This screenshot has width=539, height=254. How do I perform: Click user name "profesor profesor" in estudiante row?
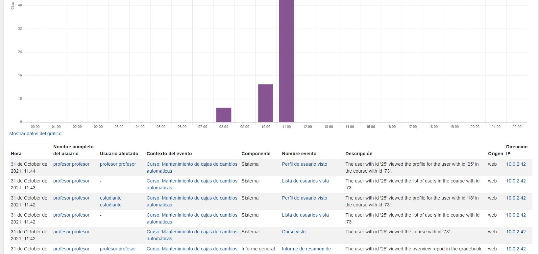(71, 198)
